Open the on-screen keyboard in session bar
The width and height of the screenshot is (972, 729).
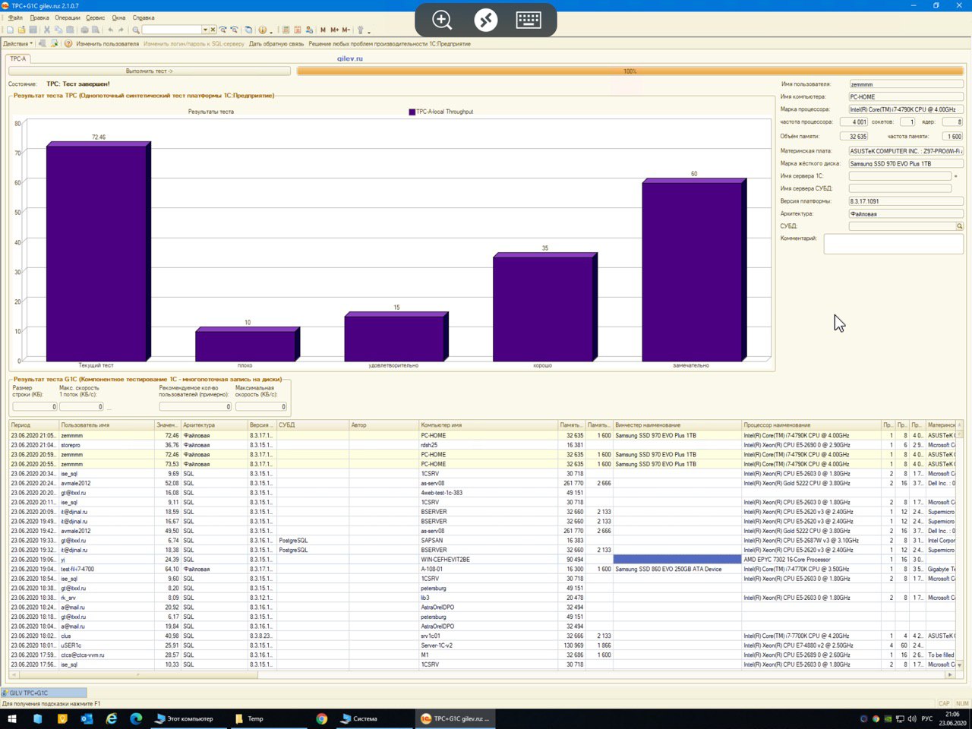[529, 20]
